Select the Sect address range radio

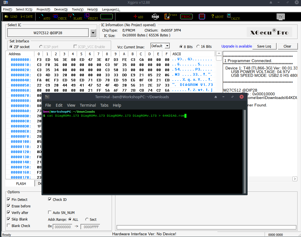coord(87,219)
